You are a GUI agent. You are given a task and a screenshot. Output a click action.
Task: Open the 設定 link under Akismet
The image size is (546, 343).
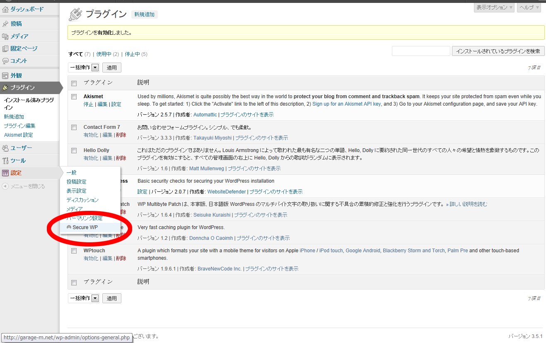pos(116,104)
